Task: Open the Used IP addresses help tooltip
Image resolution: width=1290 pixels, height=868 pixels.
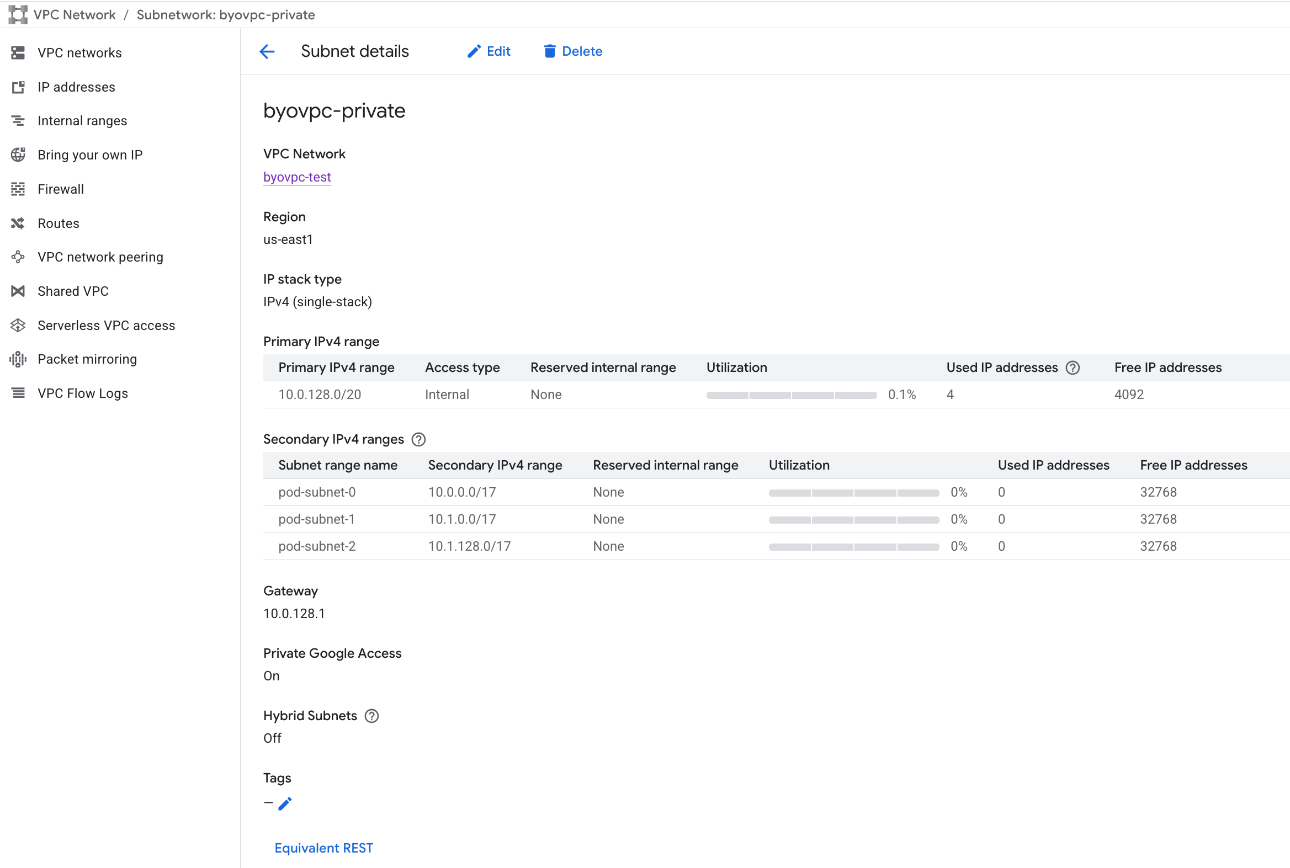Action: (x=1074, y=367)
